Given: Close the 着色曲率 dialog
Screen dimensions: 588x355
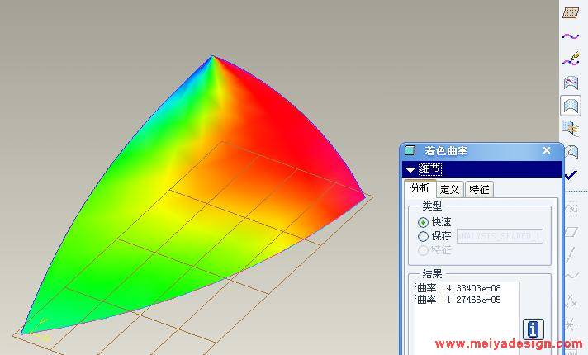Looking at the screenshot, I should [547, 150].
